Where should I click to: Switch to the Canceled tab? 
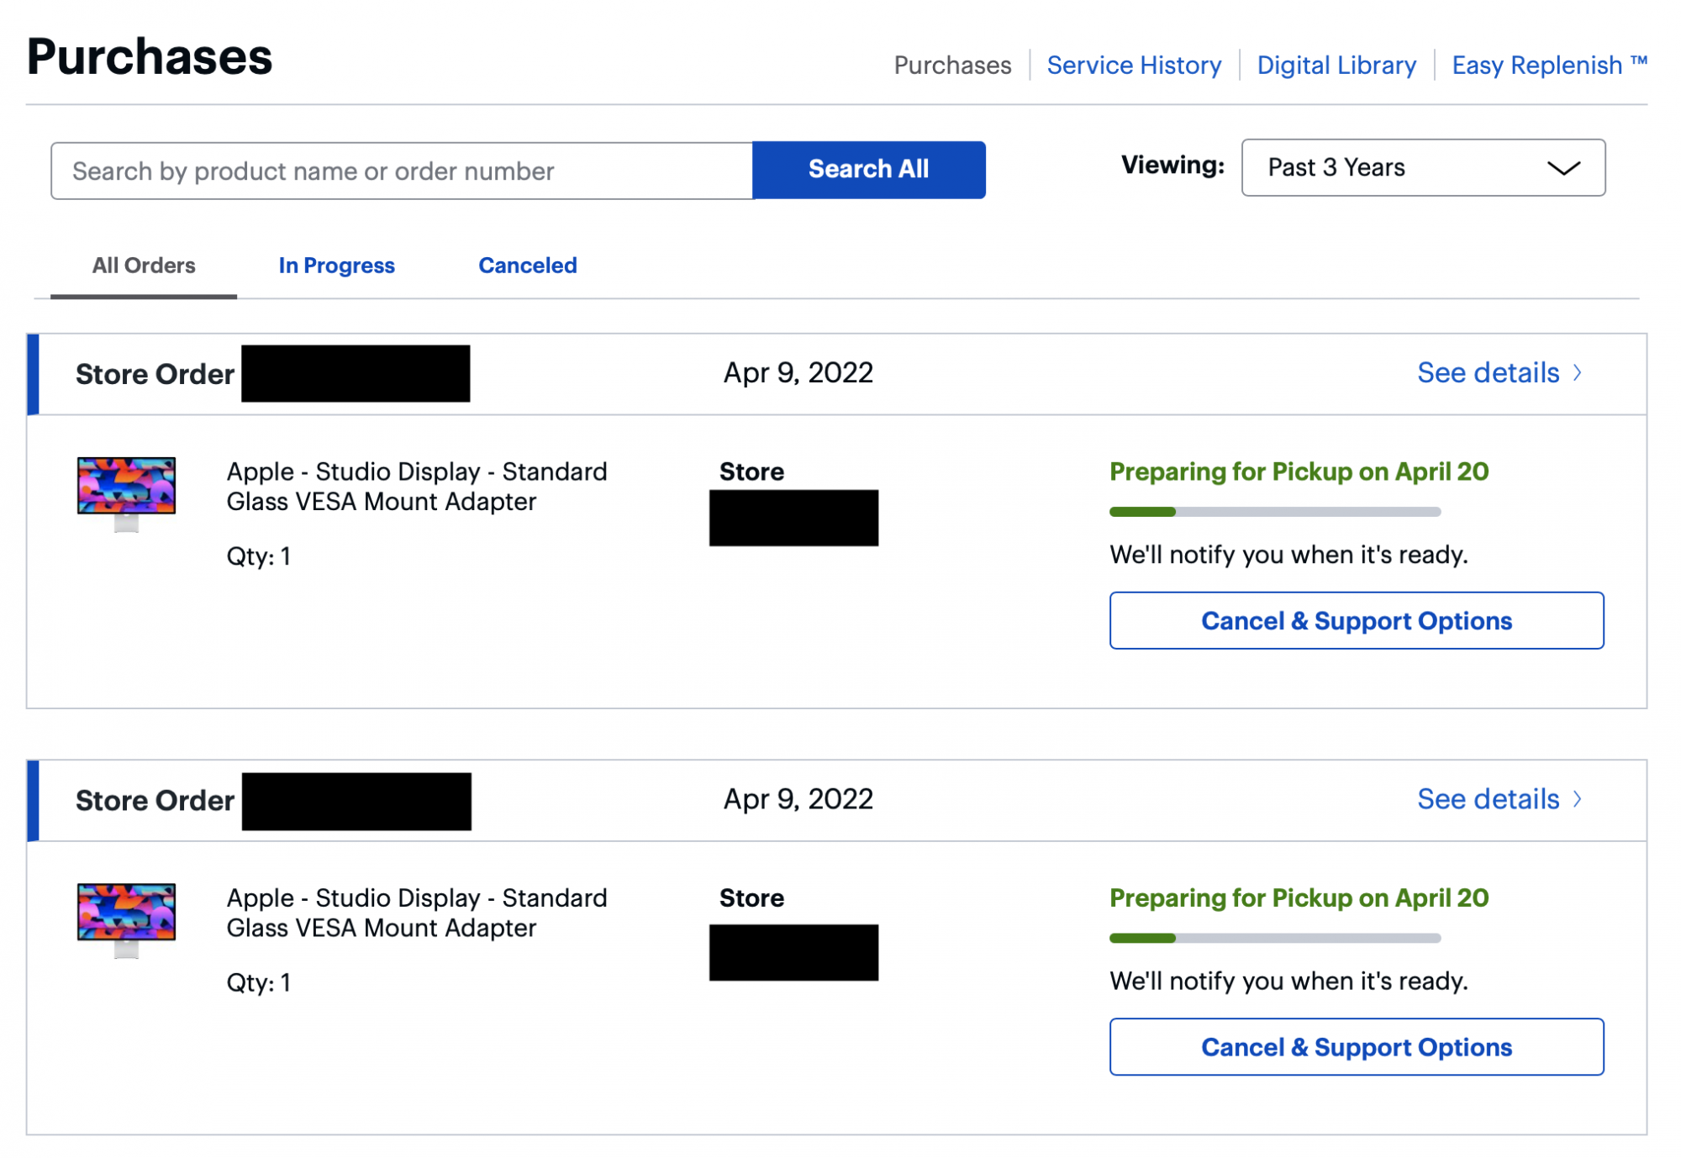click(x=527, y=266)
